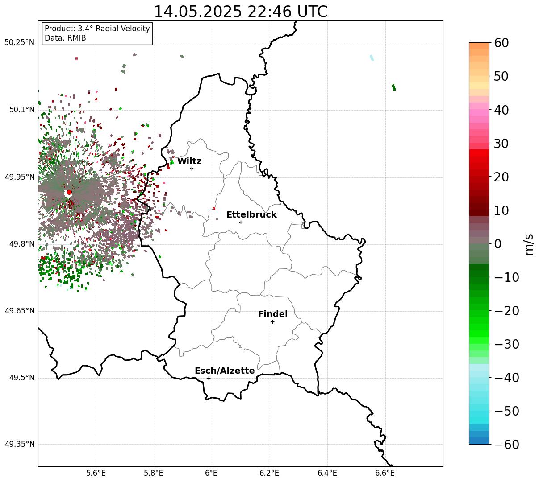Viewport: 539px width, 482px height.
Task: Click the Findel location cross marker
Action: [x=272, y=321]
